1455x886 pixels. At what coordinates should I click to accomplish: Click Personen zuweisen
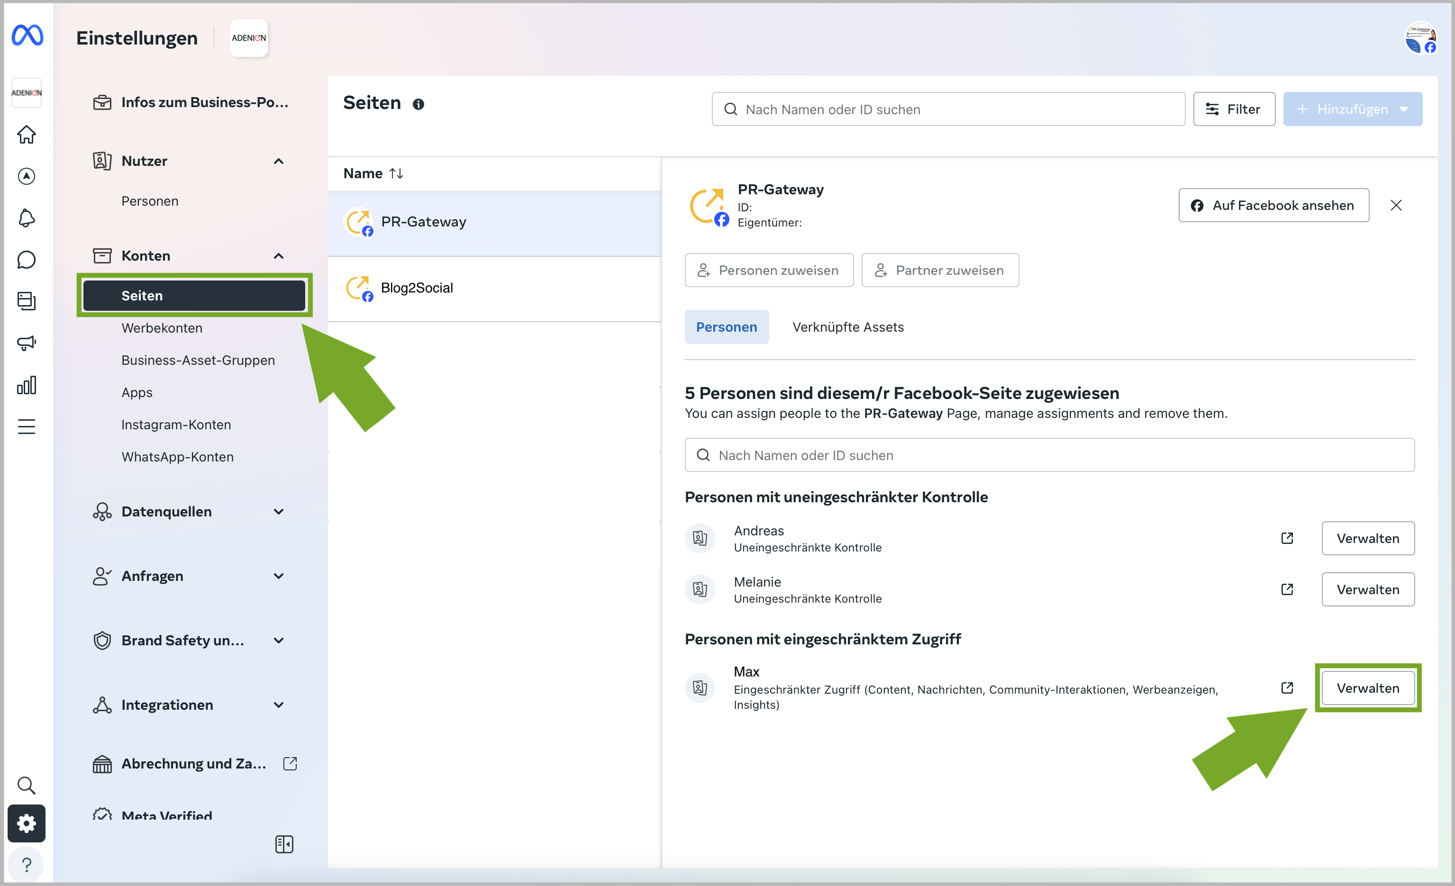pos(769,271)
